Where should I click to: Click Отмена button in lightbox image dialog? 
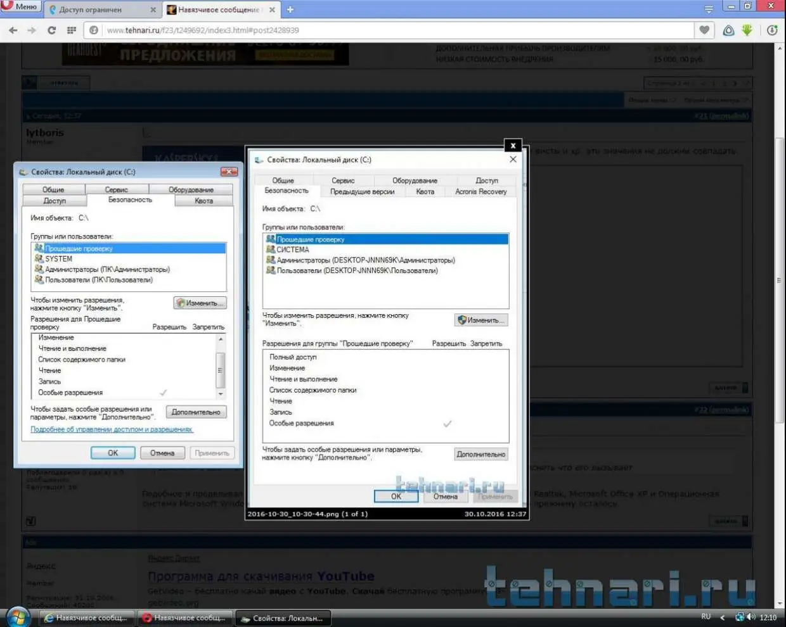pyautogui.click(x=445, y=497)
